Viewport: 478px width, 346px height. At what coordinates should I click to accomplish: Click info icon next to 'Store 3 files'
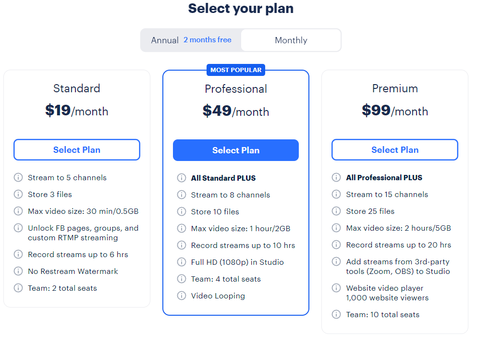coord(18,195)
